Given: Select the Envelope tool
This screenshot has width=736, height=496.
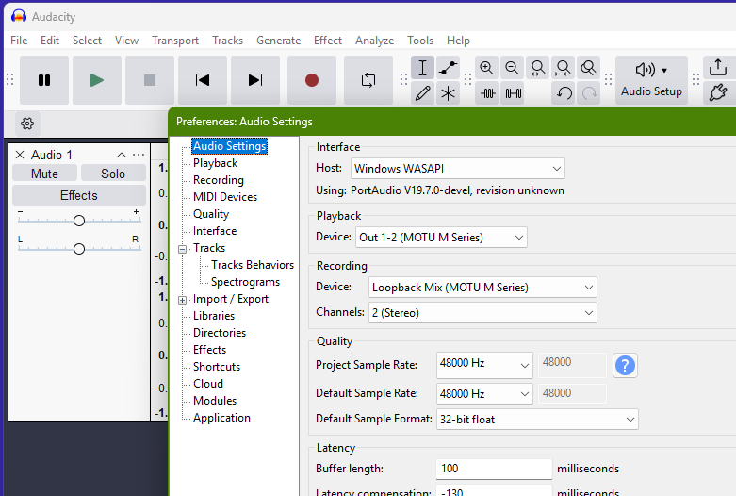Looking at the screenshot, I should point(449,68).
